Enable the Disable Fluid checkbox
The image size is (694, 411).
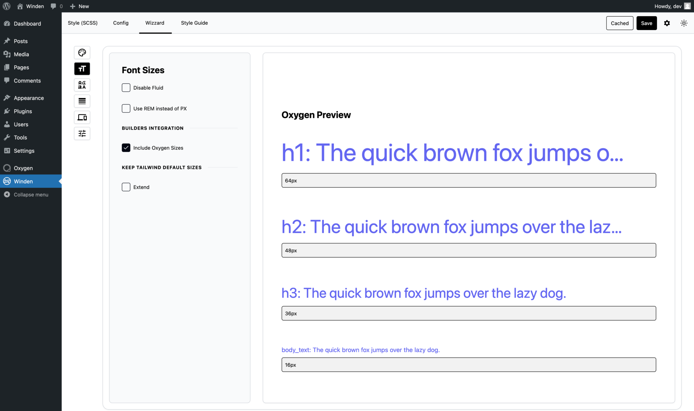(126, 88)
